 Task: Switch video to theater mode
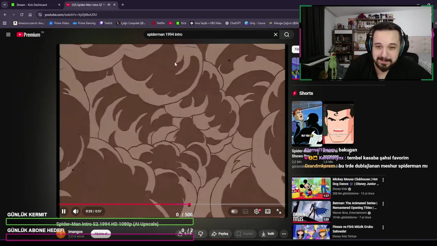point(268,211)
